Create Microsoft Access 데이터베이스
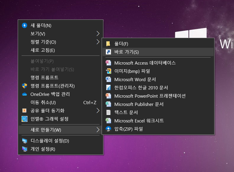The width and height of the screenshot is (234, 172). coord(158,63)
